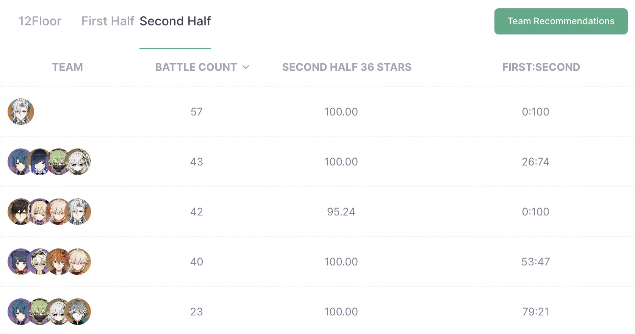This screenshot has width=635, height=334.
Task: Click the First:Second column header
Action: tap(541, 67)
